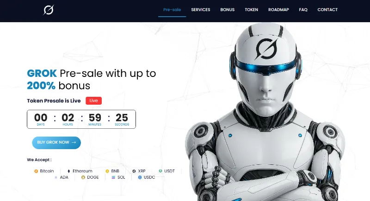Click the BUY GROK NOW button
The height and width of the screenshot is (201, 370).
(x=56, y=143)
